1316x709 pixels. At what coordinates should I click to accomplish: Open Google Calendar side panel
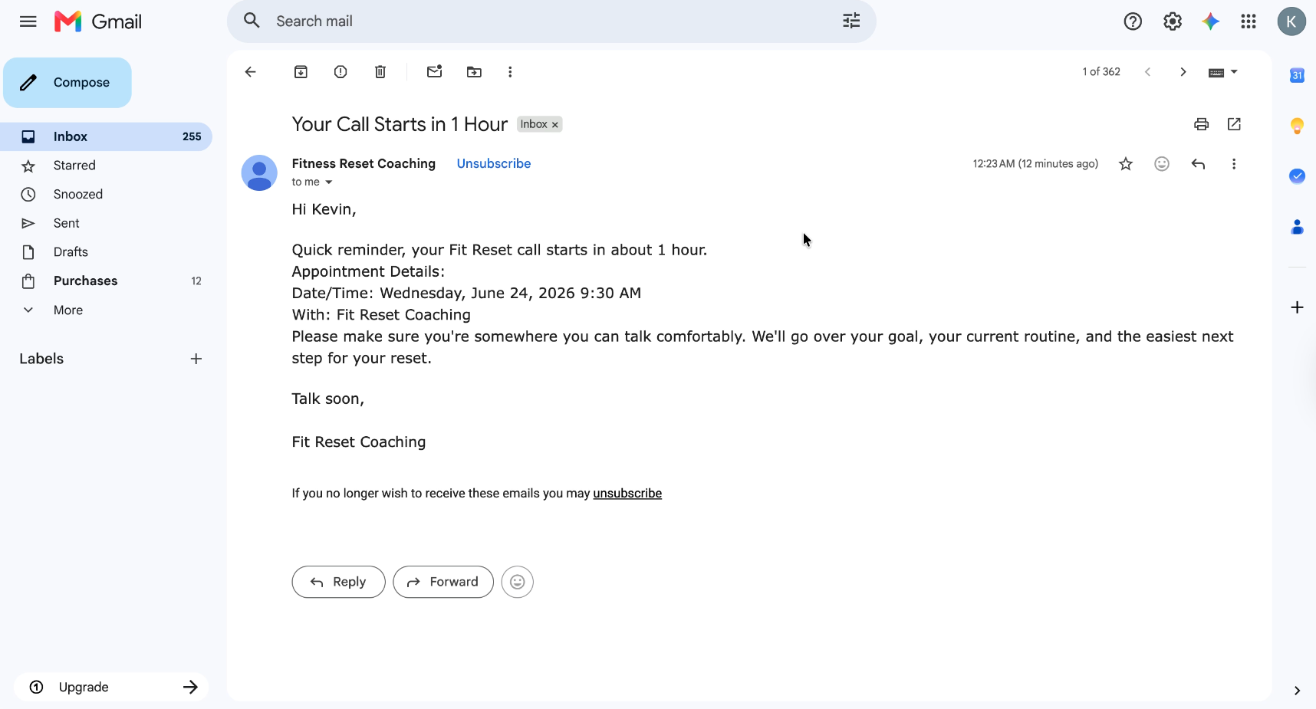click(x=1297, y=75)
